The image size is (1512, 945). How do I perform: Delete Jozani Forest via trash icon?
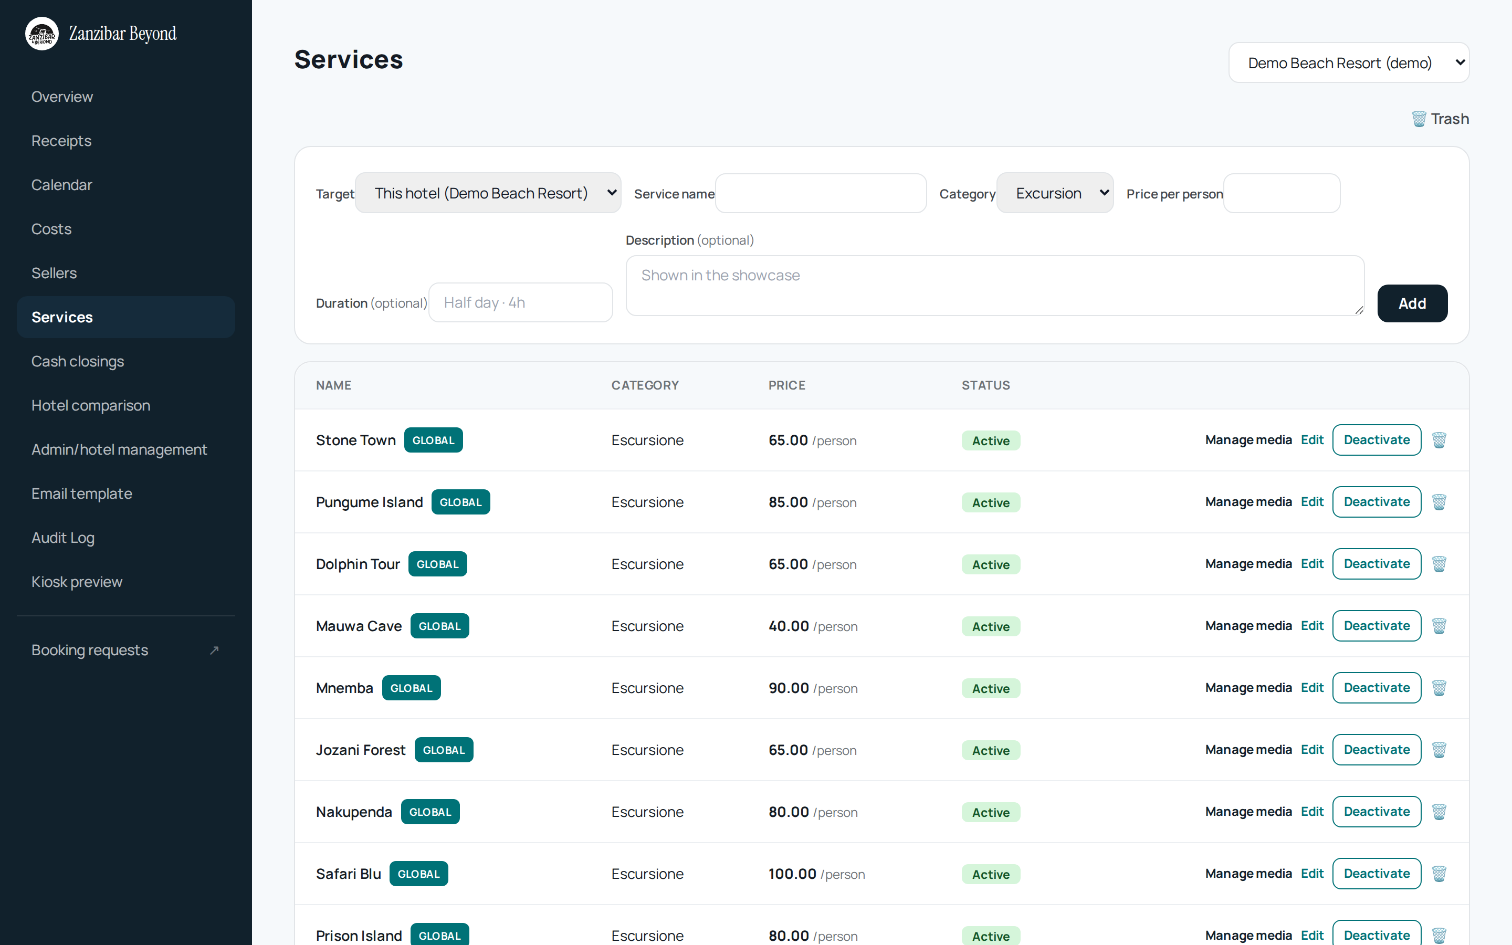pyautogui.click(x=1439, y=749)
